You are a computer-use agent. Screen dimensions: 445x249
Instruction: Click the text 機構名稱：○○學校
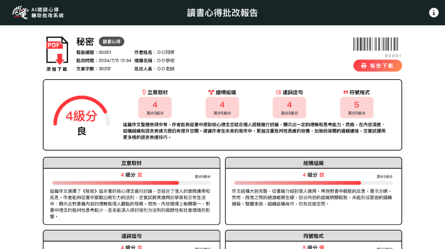[x=154, y=61]
